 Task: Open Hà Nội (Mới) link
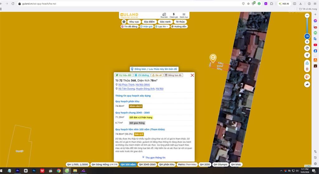(x=143, y=85)
